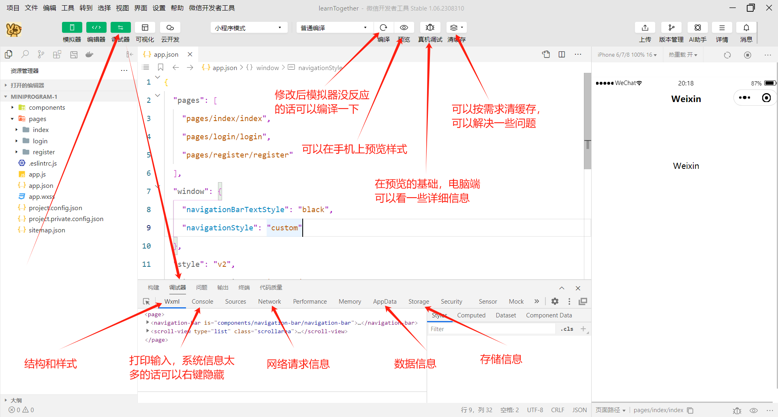Image resolution: width=778 pixels, height=417 pixels.
Task: Select the Network devtools tab
Action: tap(269, 302)
